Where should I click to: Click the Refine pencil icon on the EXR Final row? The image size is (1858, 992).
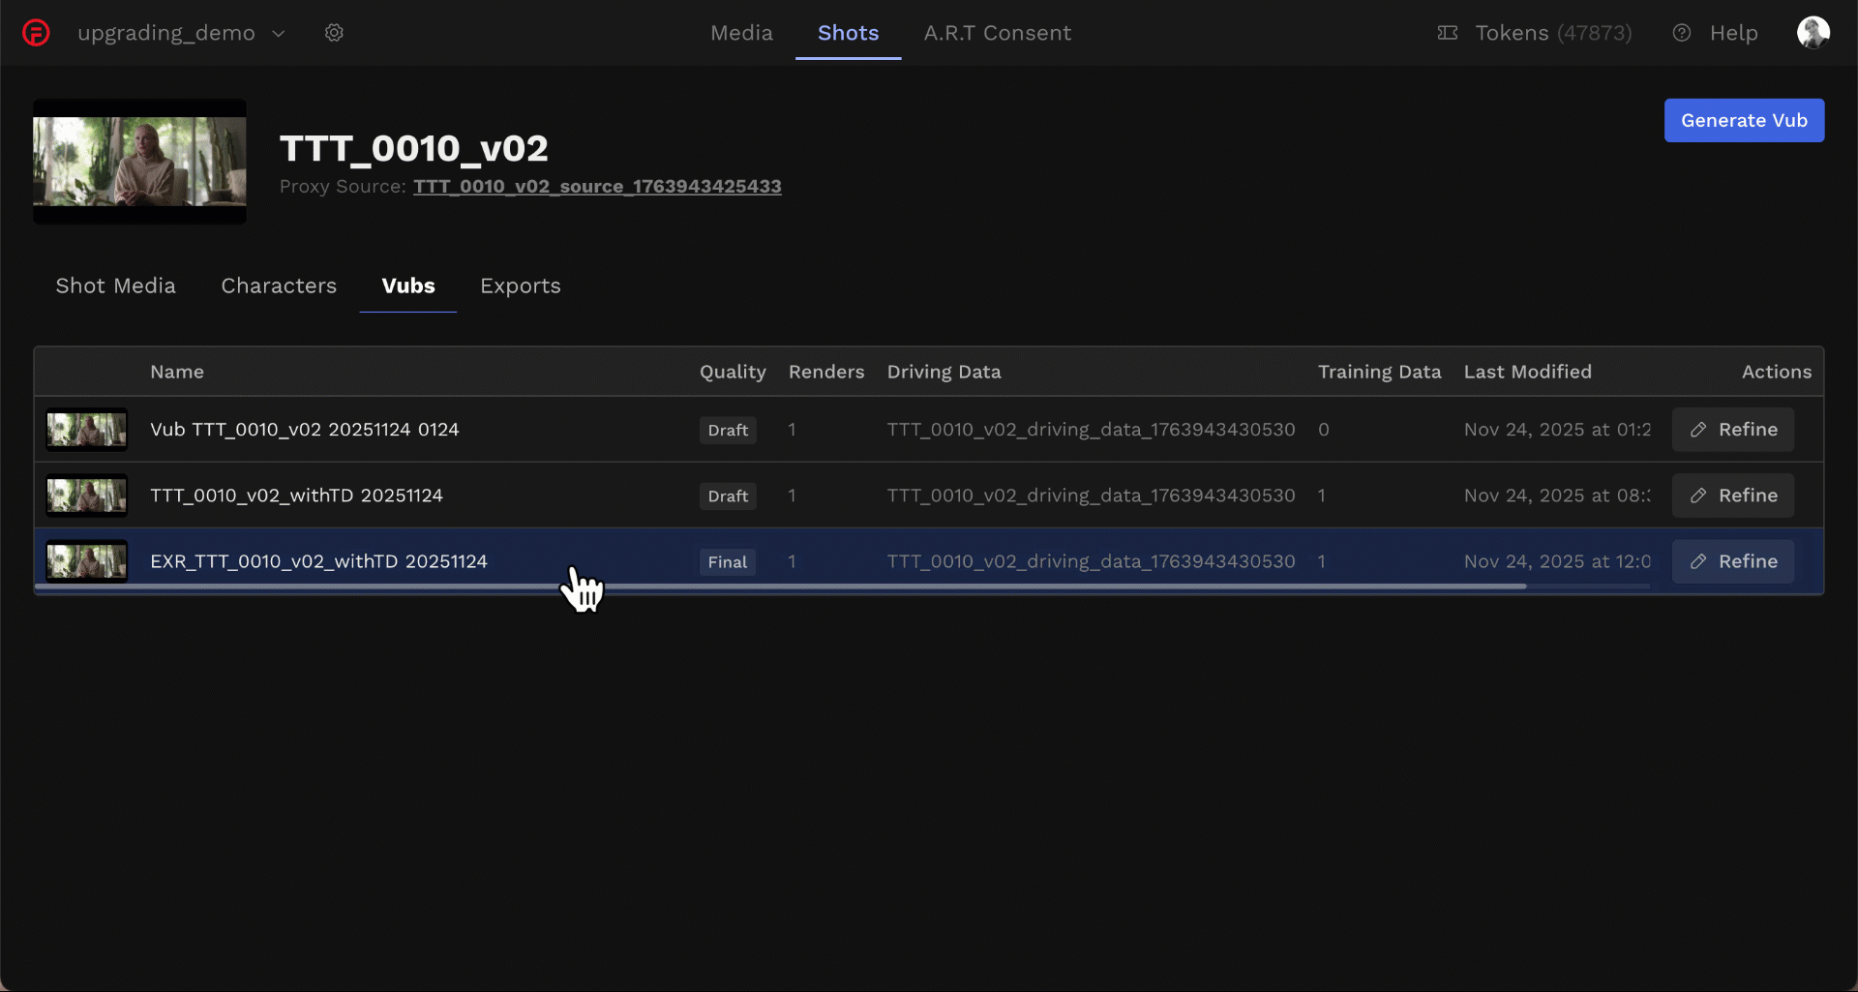(1700, 561)
